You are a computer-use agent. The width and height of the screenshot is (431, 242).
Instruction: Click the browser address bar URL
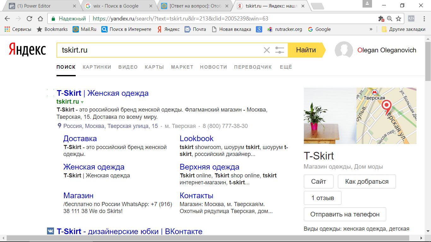(x=180, y=19)
